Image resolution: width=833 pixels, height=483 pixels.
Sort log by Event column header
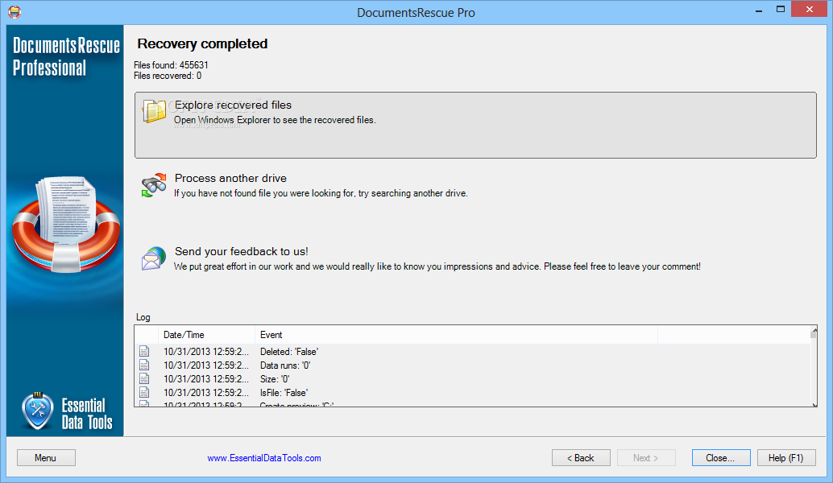(456, 335)
